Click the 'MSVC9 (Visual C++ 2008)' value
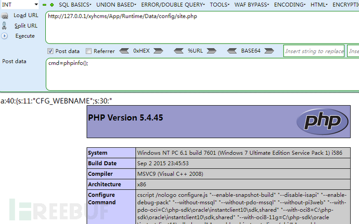The width and height of the screenshot is (359, 224). 170,174
